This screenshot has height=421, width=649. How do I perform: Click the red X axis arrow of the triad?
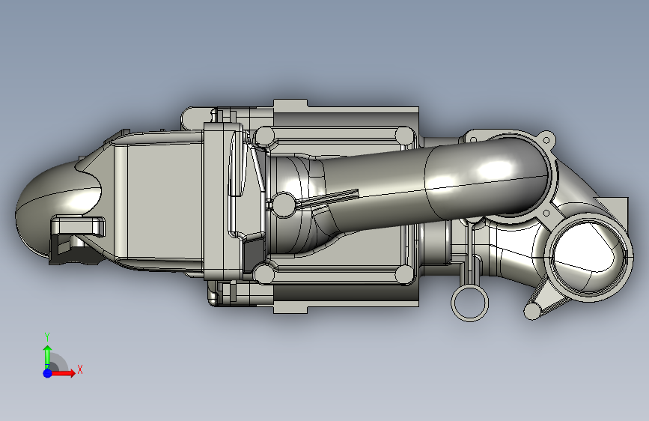pyautogui.click(x=63, y=373)
